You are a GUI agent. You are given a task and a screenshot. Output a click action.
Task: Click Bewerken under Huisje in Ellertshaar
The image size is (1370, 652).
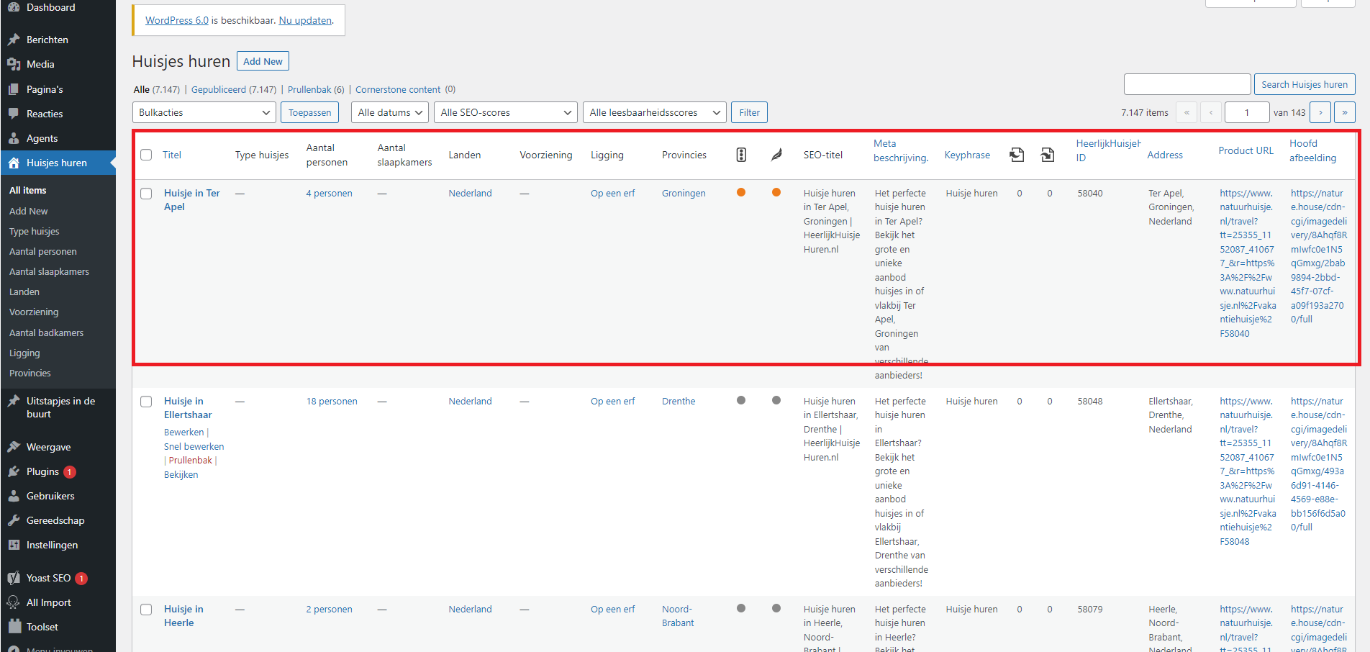(x=184, y=433)
